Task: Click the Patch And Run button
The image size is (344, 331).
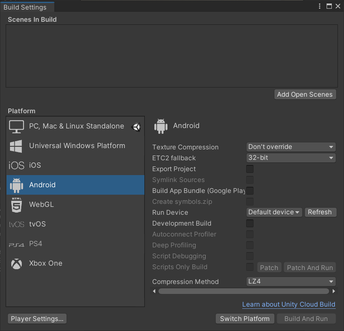Action: 310,267
